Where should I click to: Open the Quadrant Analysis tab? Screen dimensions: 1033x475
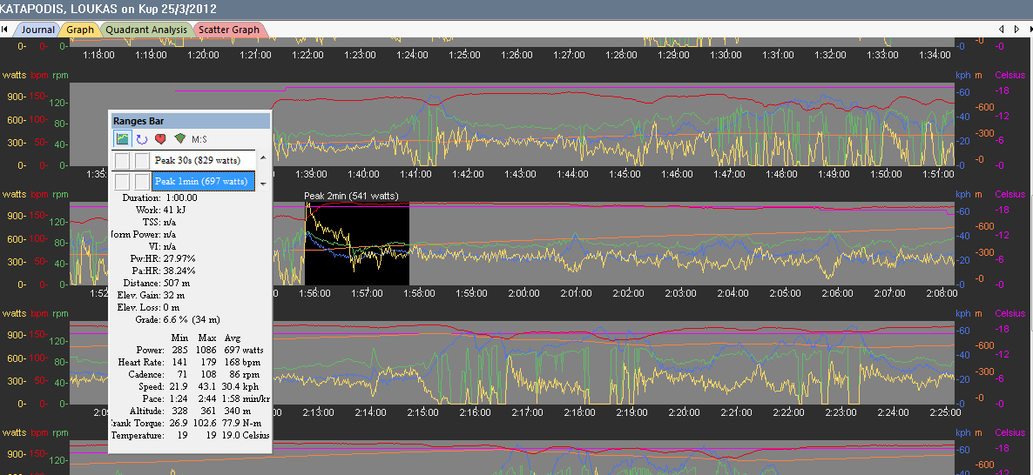click(146, 30)
